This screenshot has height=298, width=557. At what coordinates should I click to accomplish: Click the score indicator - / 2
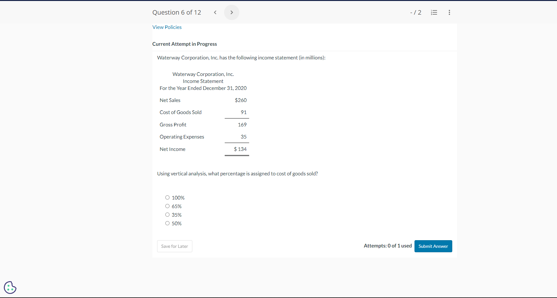tap(416, 12)
